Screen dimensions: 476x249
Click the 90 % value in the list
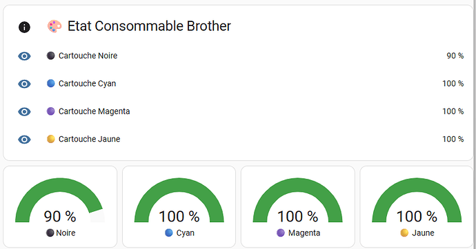(455, 56)
